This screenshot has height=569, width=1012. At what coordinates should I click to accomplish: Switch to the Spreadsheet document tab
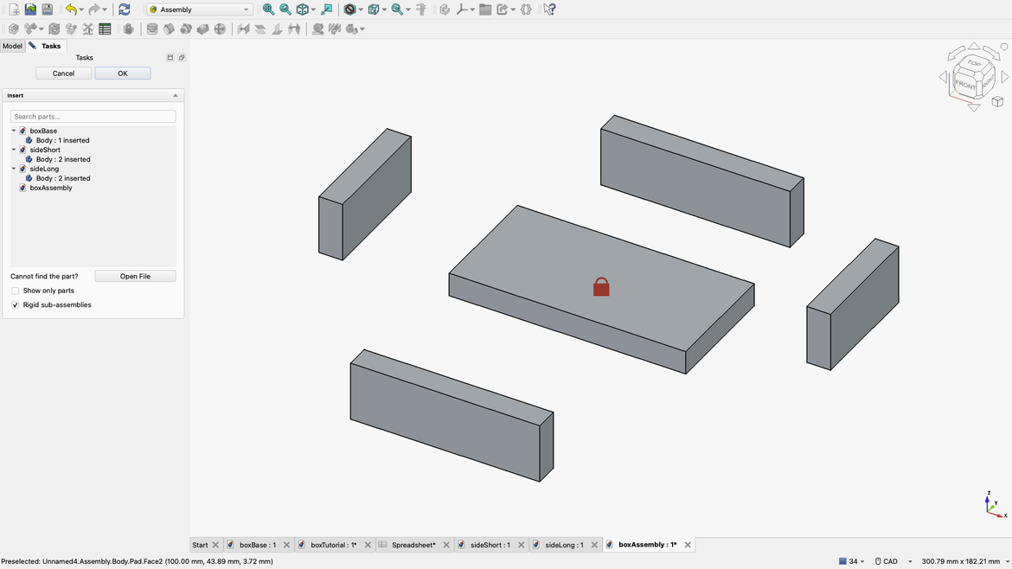[x=413, y=545]
